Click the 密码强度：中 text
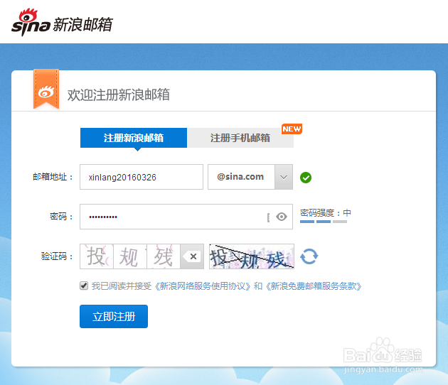Viewport: 448px width, 385px height. click(x=326, y=213)
